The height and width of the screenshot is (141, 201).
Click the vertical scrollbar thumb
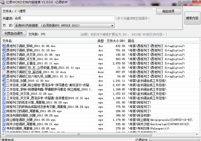click(x=200, y=80)
